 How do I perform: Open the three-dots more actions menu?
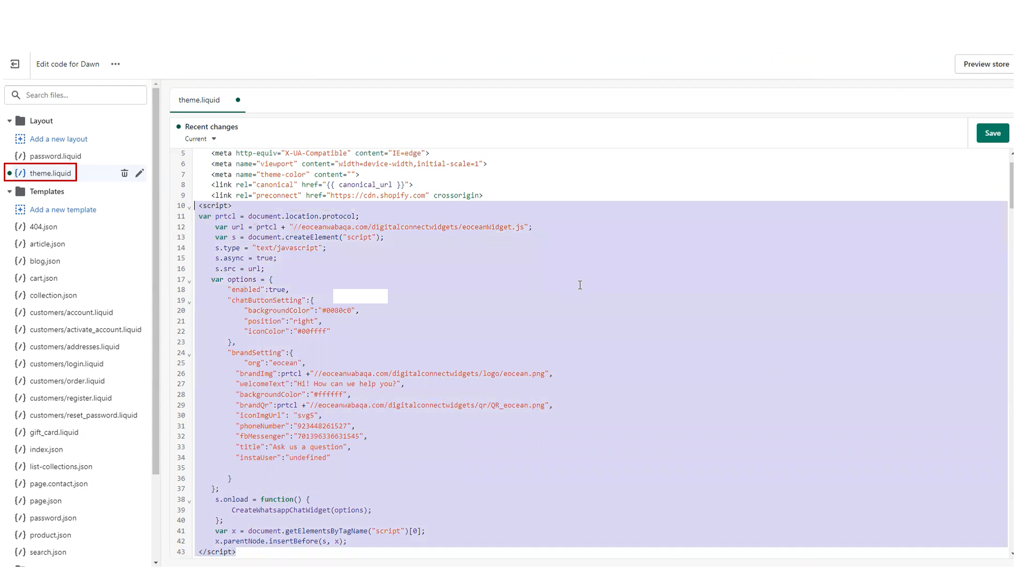click(116, 64)
